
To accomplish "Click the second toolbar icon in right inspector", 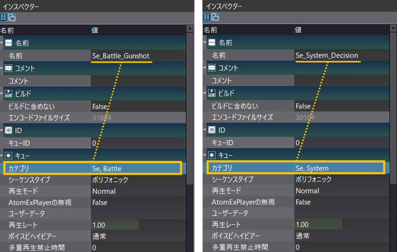I will click(215, 17).
